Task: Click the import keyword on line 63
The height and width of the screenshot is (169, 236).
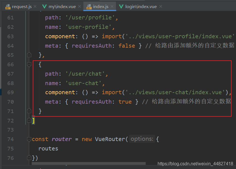Action: pyautogui.click(x=112, y=37)
